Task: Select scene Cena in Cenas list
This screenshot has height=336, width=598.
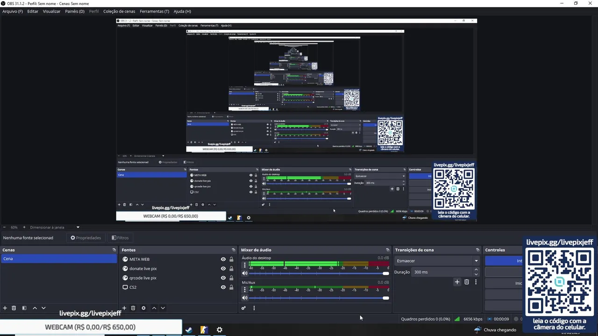Action: tap(58, 259)
